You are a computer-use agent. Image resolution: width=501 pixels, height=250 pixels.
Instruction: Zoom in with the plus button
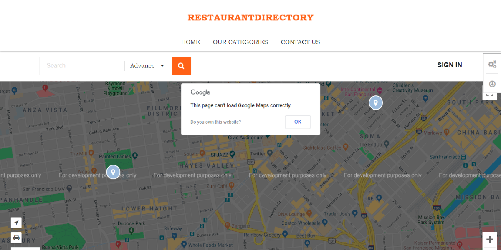tap(490, 240)
